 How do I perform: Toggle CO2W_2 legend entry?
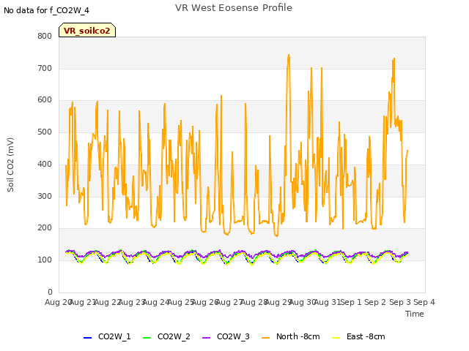(166, 336)
